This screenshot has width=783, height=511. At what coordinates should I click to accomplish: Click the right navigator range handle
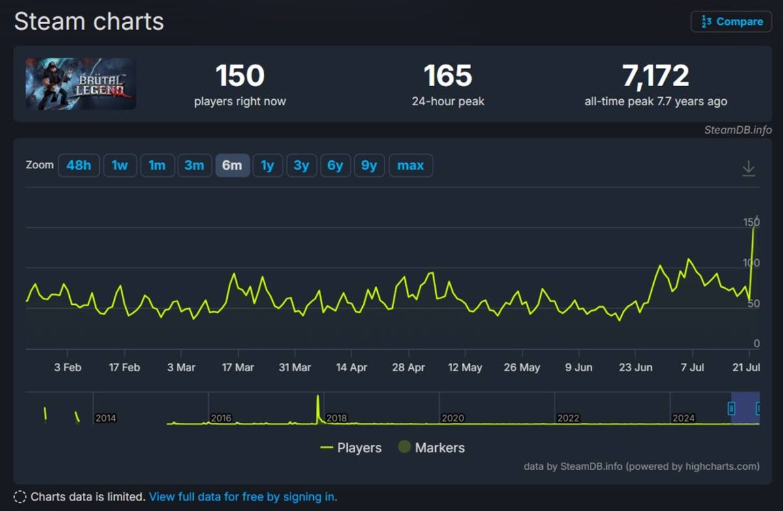(759, 409)
